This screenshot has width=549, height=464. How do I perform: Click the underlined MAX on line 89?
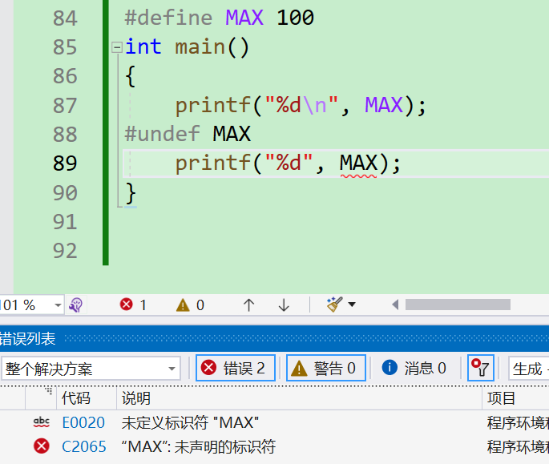(x=358, y=163)
